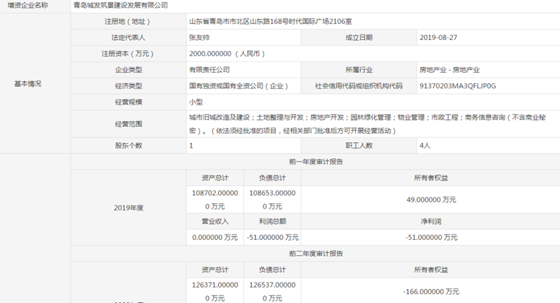The width and height of the screenshot is (560, 303).
Task: Select the 营业收入 value 0.000000 万元
Action: [x=215, y=238]
